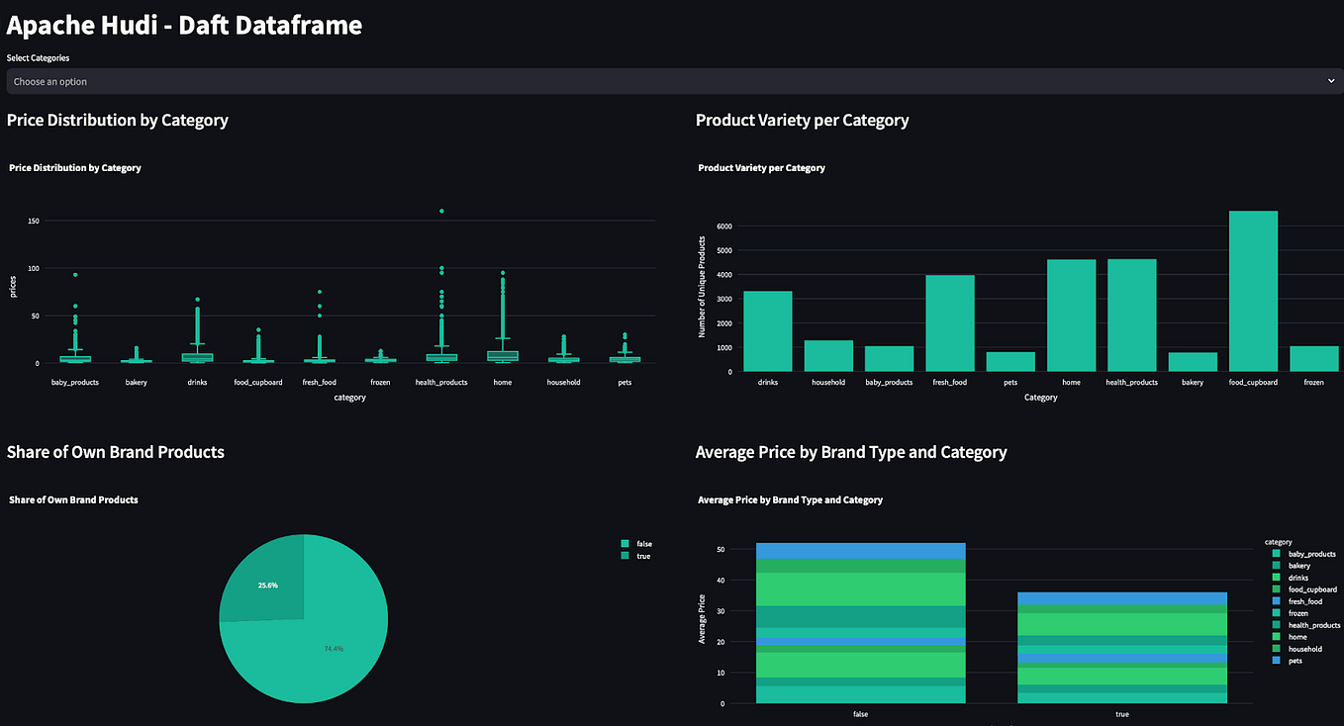Click the Share of Own Brand Products heading

pyautogui.click(x=113, y=451)
